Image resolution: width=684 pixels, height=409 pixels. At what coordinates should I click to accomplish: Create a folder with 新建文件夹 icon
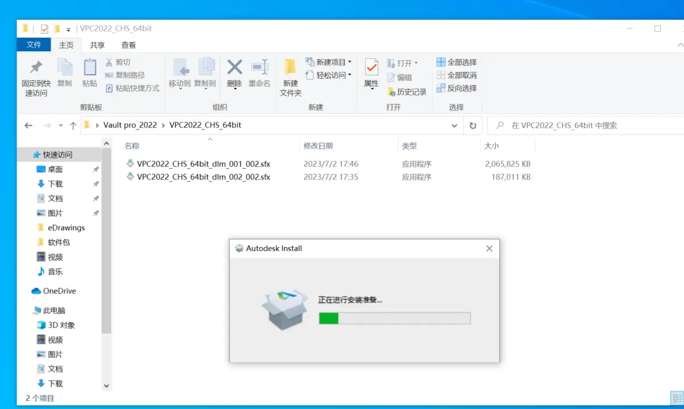tap(290, 67)
